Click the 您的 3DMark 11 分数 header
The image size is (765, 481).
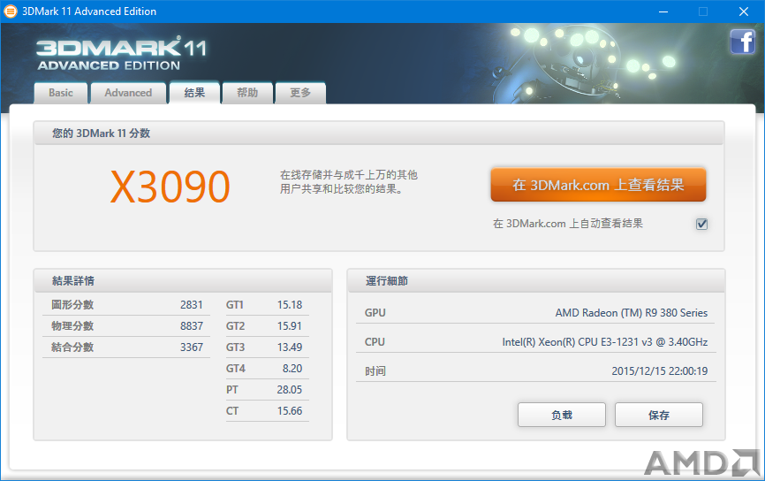pos(101,134)
